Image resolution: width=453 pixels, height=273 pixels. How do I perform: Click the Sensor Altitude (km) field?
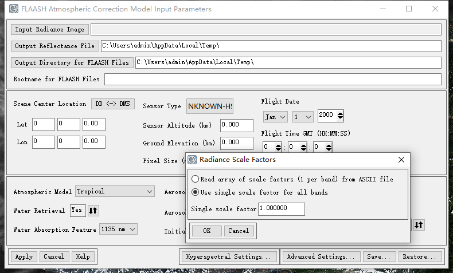(x=237, y=125)
